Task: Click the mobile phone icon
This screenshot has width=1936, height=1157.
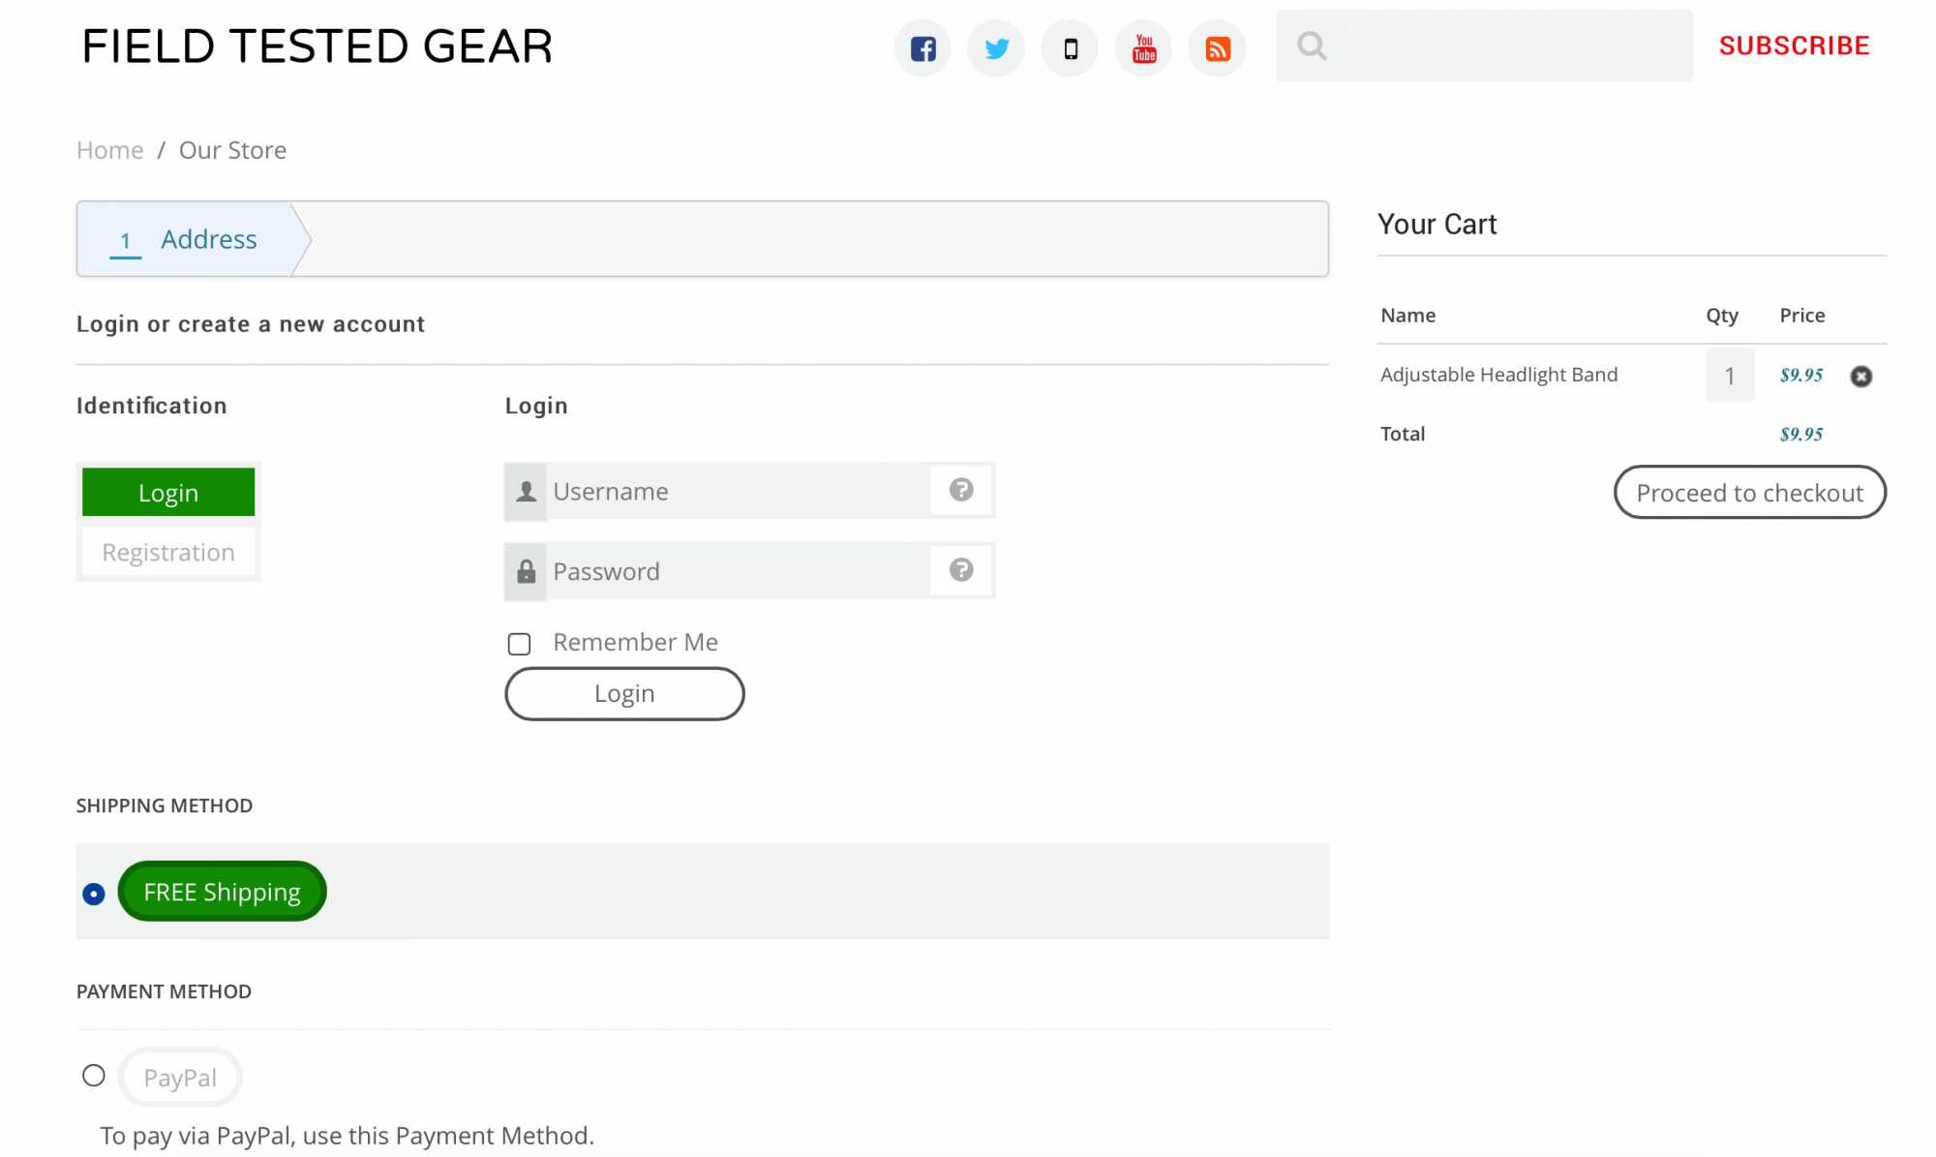Action: click(1070, 48)
